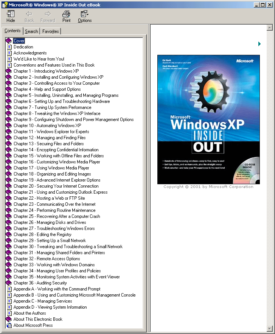Open Chapter 24 - Performing Routine Maintenance
Image resolution: width=275 pixels, height=334 pixels.
click(54, 210)
